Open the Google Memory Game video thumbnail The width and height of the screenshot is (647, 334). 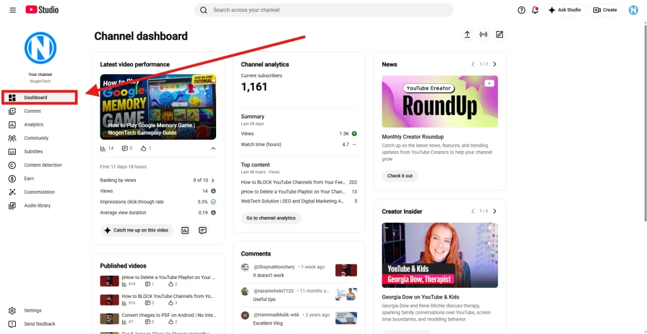pos(158,107)
